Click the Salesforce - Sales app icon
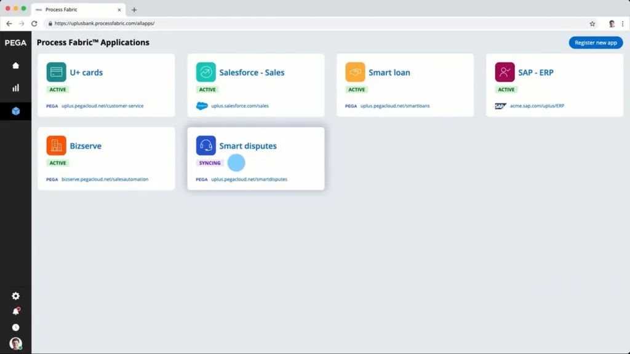 [x=205, y=73]
